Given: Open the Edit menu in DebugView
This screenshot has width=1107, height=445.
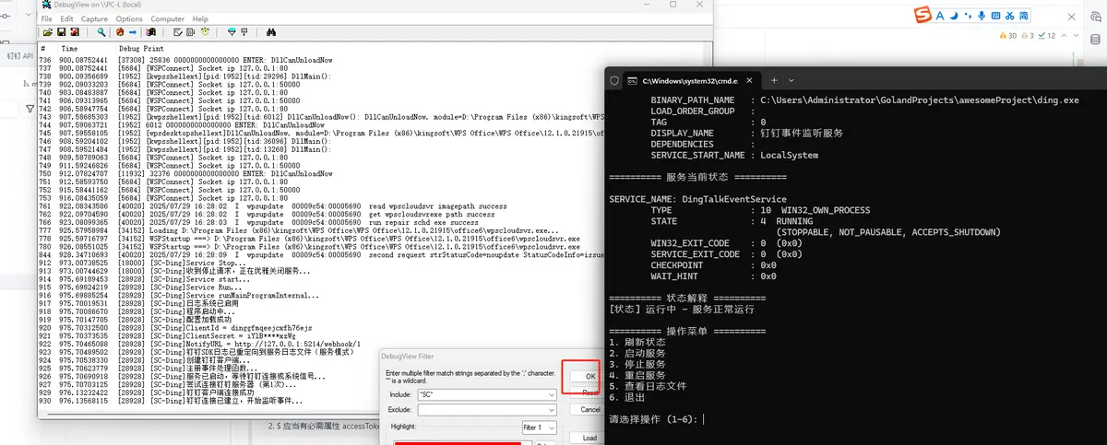Looking at the screenshot, I should pos(65,18).
